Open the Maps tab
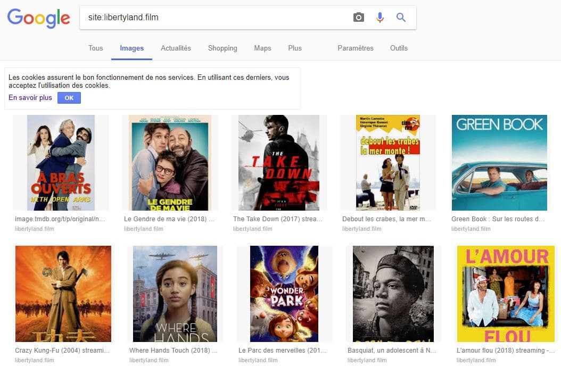This screenshot has height=367, width=561. (262, 48)
